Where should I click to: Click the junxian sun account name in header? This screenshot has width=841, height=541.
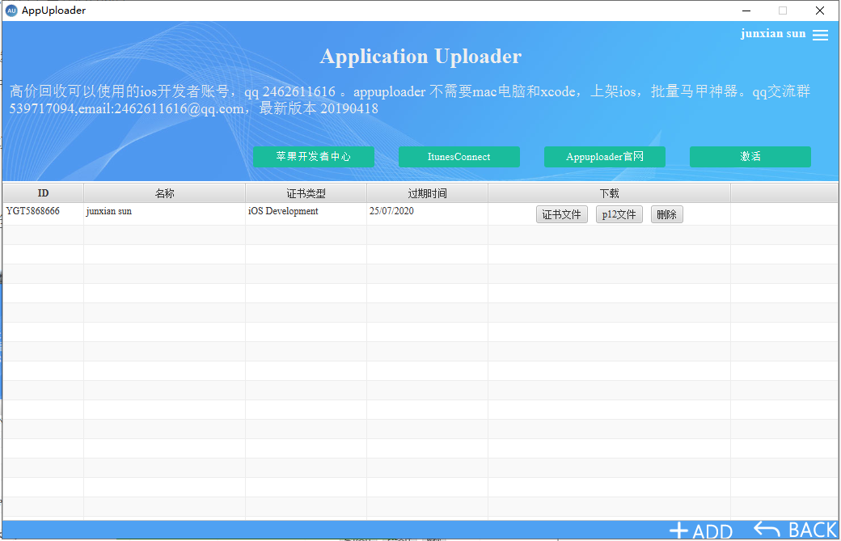tap(773, 33)
